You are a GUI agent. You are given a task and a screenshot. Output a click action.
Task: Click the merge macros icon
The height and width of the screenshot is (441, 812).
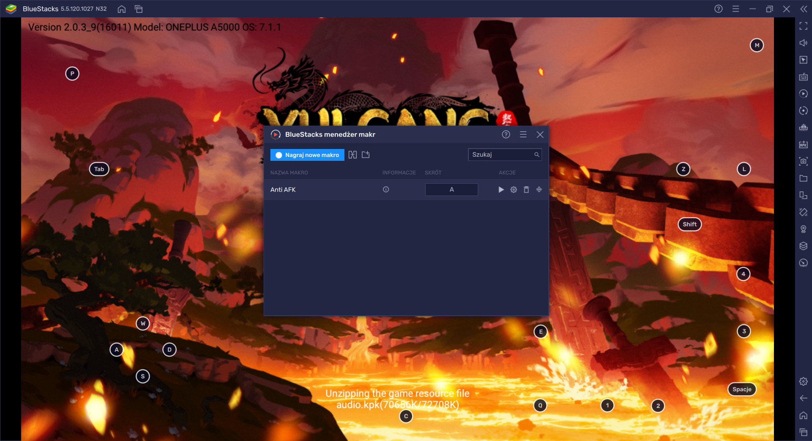(x=352, y=155)
